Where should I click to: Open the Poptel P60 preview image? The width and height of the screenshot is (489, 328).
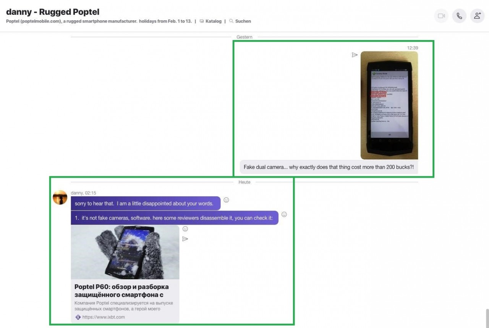(125, 252)
